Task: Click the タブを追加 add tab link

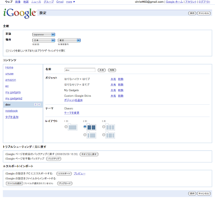Action: tap(12, 117)
